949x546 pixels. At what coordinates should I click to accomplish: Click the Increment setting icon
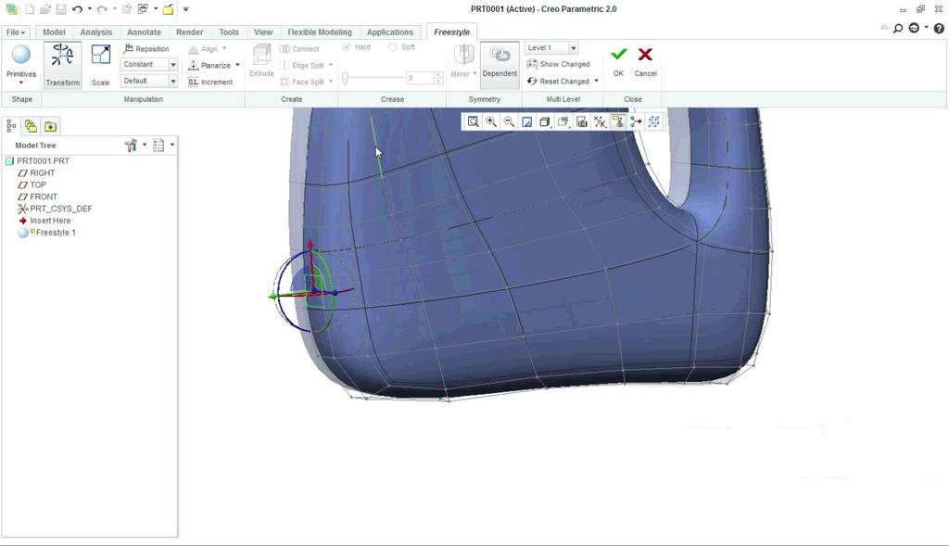point(193,82)
